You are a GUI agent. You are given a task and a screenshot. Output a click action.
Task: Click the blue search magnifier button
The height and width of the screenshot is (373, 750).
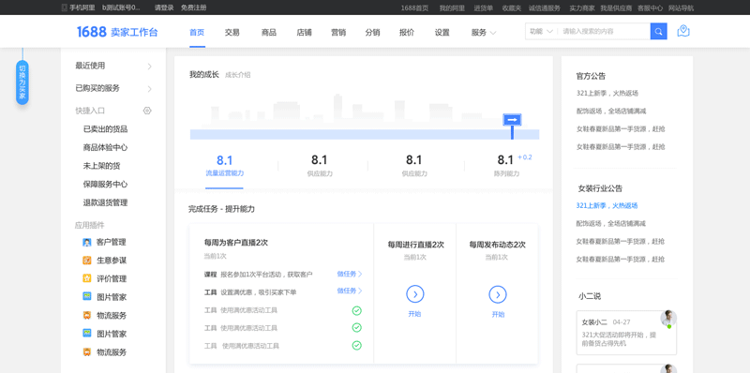(x=658, y=32)
